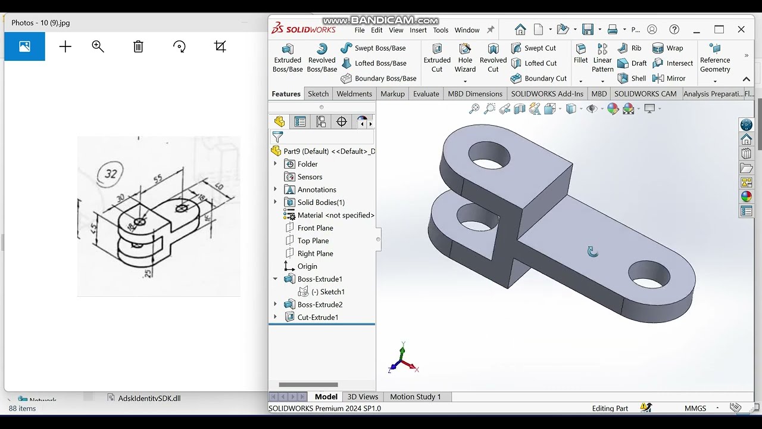762x429 pixels.
Task: Open the DimXpertManager crosshair tab
Action: click(x=342, y=122)
